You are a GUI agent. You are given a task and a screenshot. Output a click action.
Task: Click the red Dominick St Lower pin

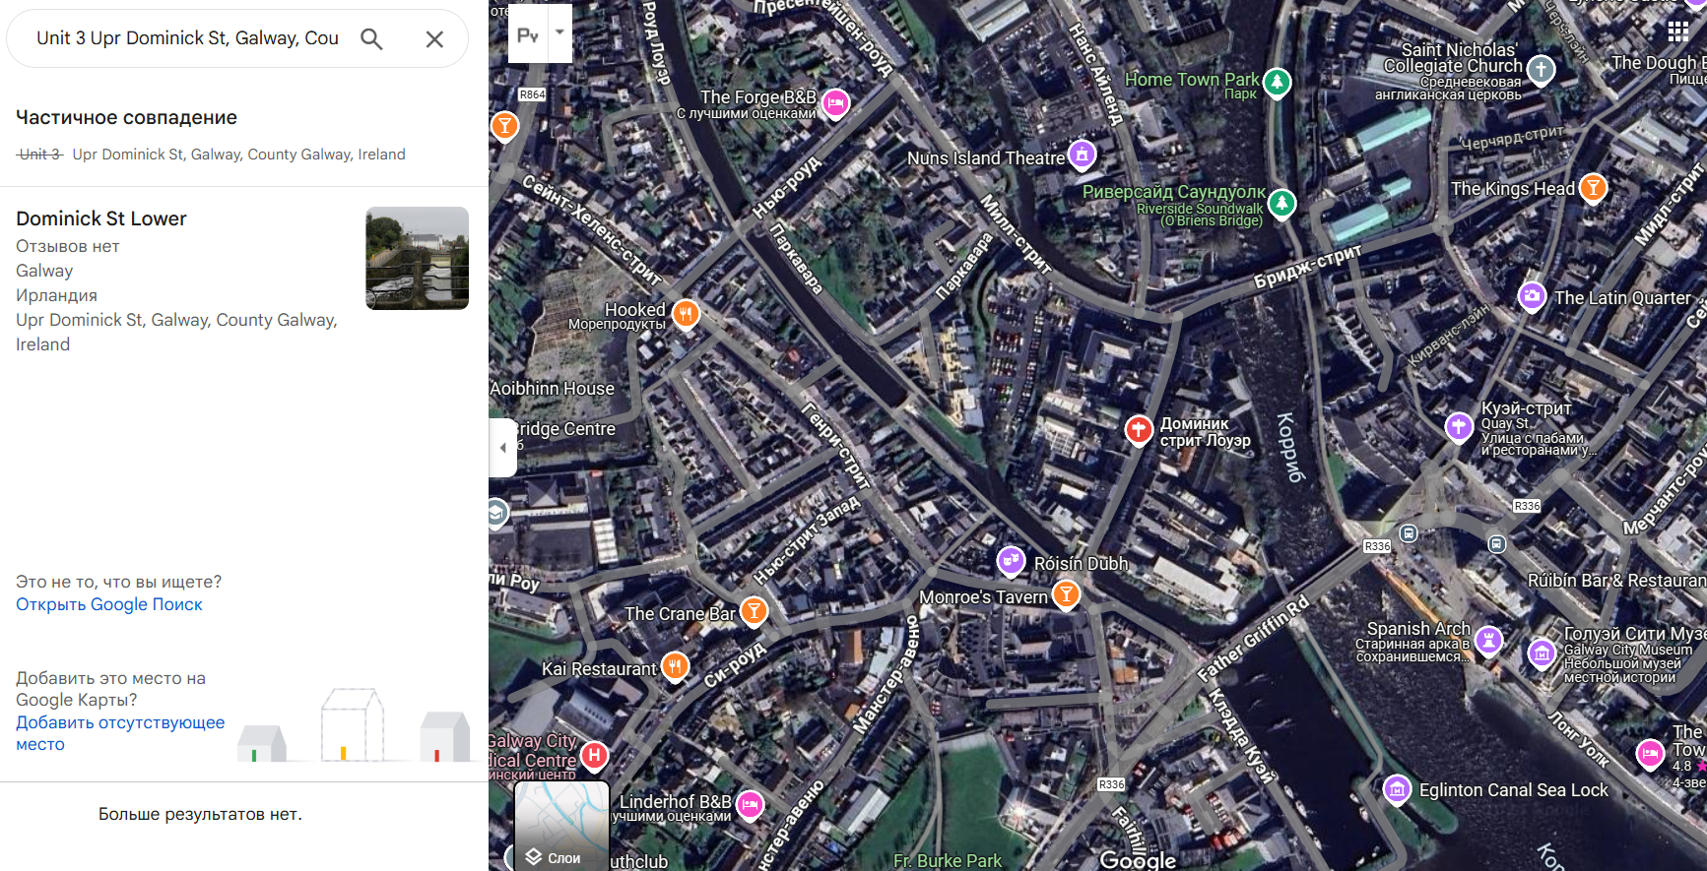click(1139, 429)
